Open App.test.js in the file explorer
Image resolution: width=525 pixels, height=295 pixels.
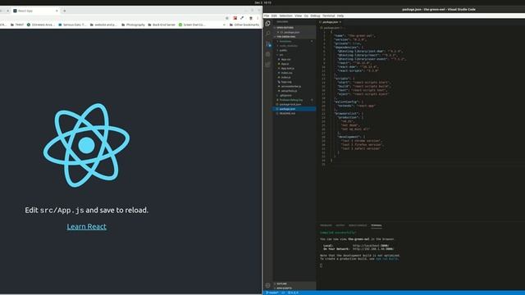tap(294, 69)
